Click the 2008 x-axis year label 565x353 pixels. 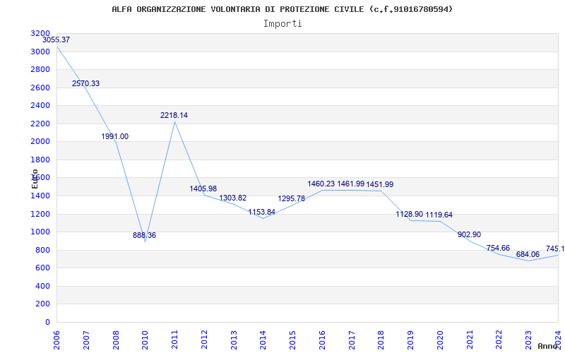(x=116, y=339)
